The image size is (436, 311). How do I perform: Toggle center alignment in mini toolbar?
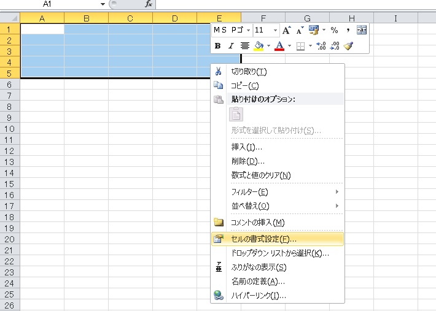[245, 45]
